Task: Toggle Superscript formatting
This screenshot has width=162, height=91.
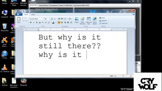Action: 46,22
